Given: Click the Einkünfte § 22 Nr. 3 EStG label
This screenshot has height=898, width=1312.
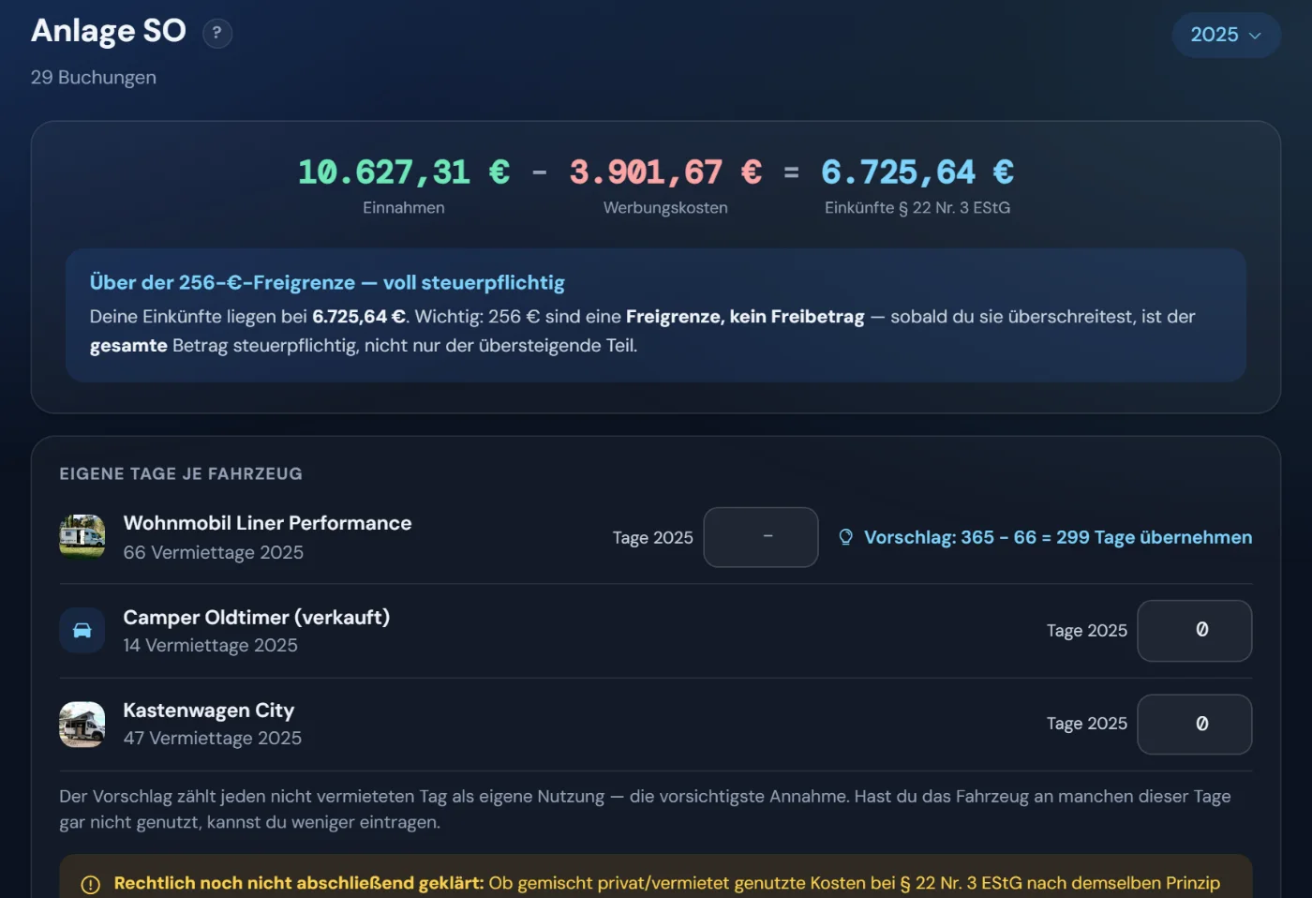Looking at the screenshot, I should click(917, 208).
